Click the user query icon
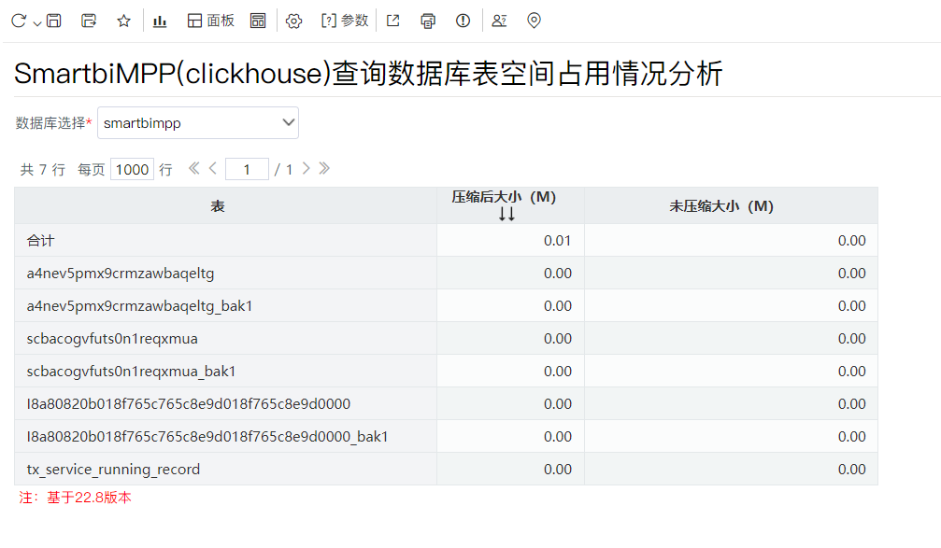The width and height of the screenshot is (941, 548). click(499, 21)
